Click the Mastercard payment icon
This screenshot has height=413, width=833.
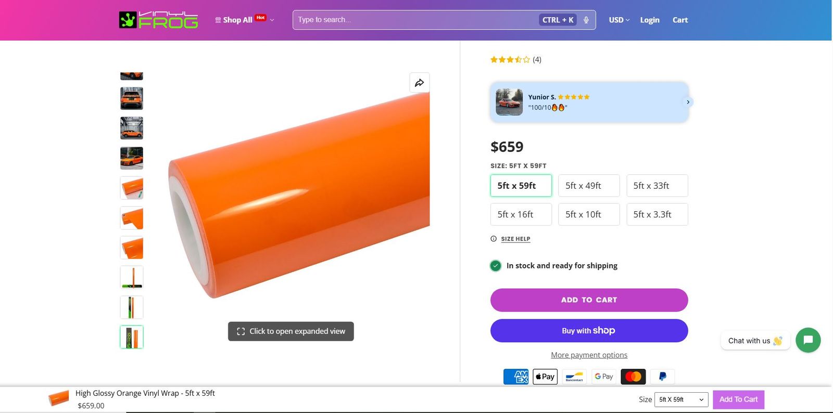click(x=633, y=377)
